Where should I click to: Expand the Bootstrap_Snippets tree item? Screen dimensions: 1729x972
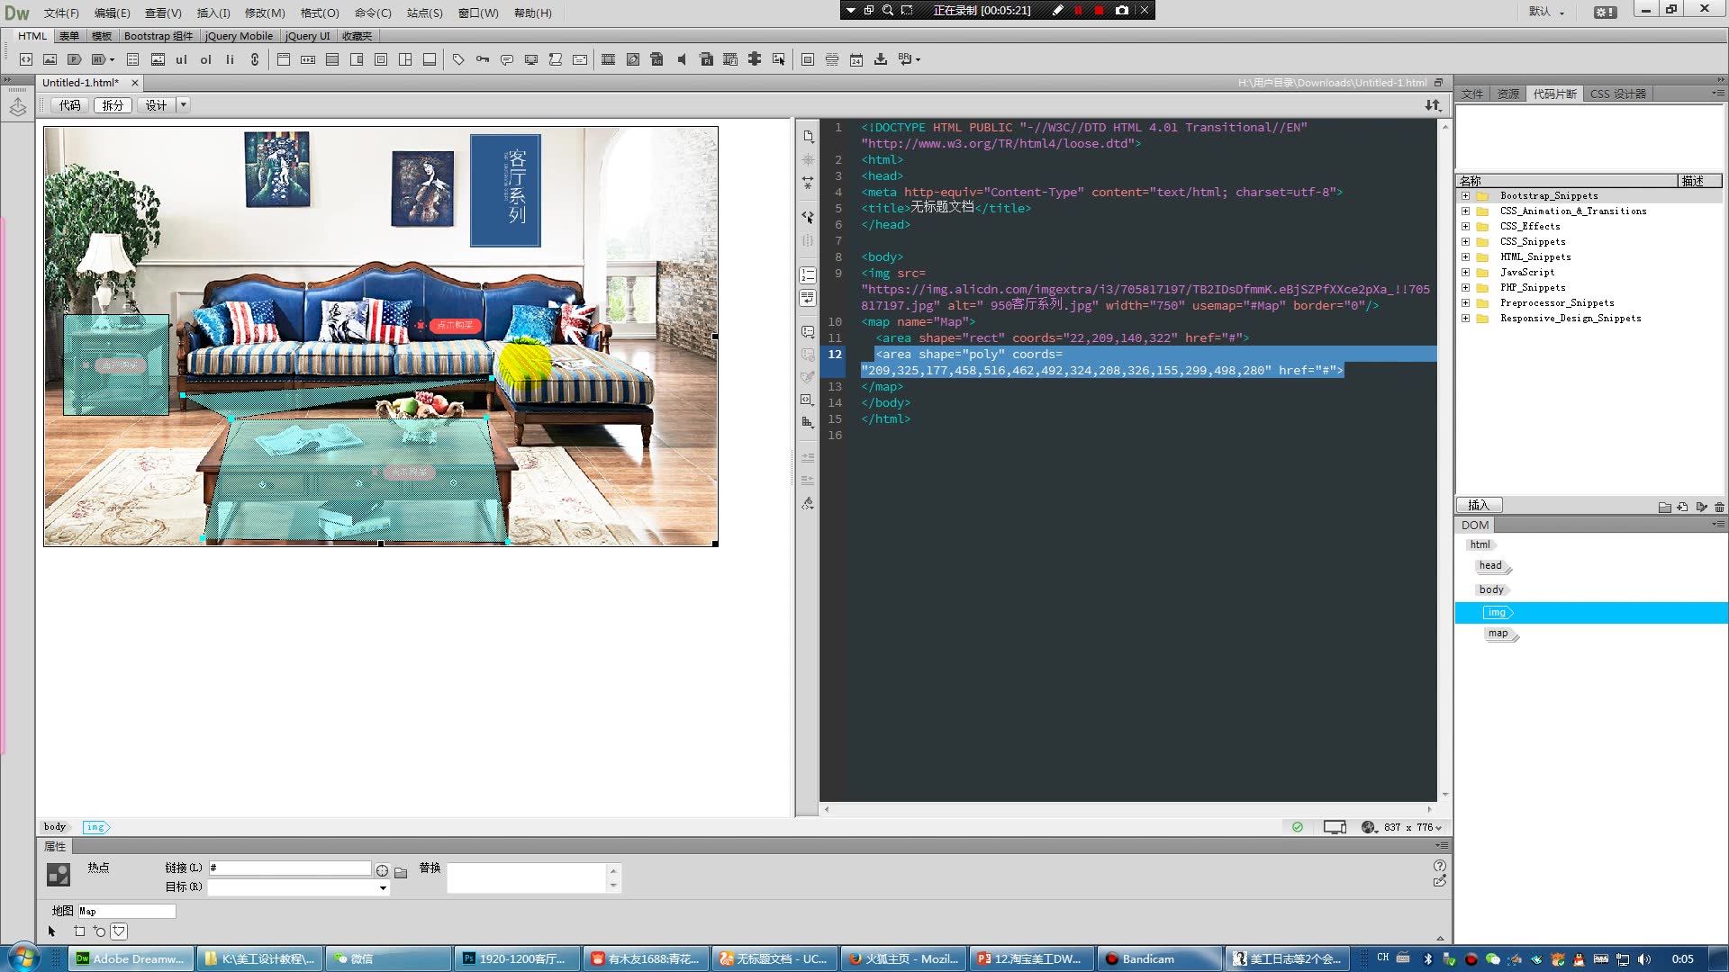[x=1464, y=194]
